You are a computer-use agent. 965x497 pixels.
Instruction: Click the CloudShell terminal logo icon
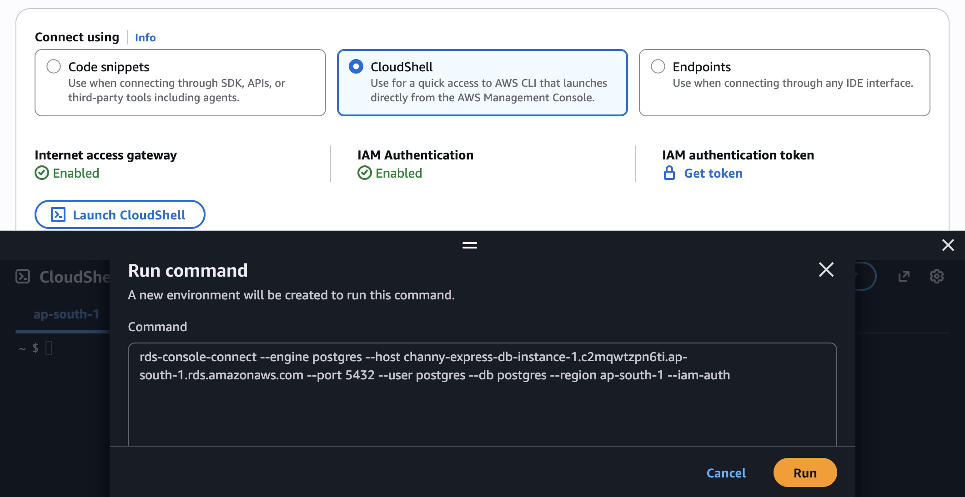coord(23,277)
